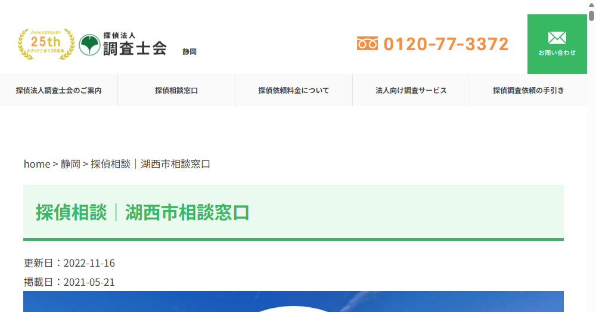Click the white envelope mail icon

coord(557,38)
